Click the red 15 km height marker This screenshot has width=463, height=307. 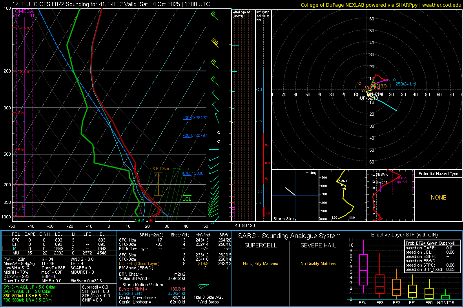23,27
